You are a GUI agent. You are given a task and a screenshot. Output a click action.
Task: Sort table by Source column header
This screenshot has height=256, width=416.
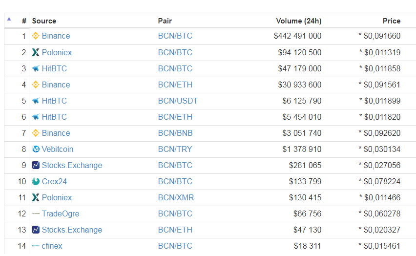44,21
